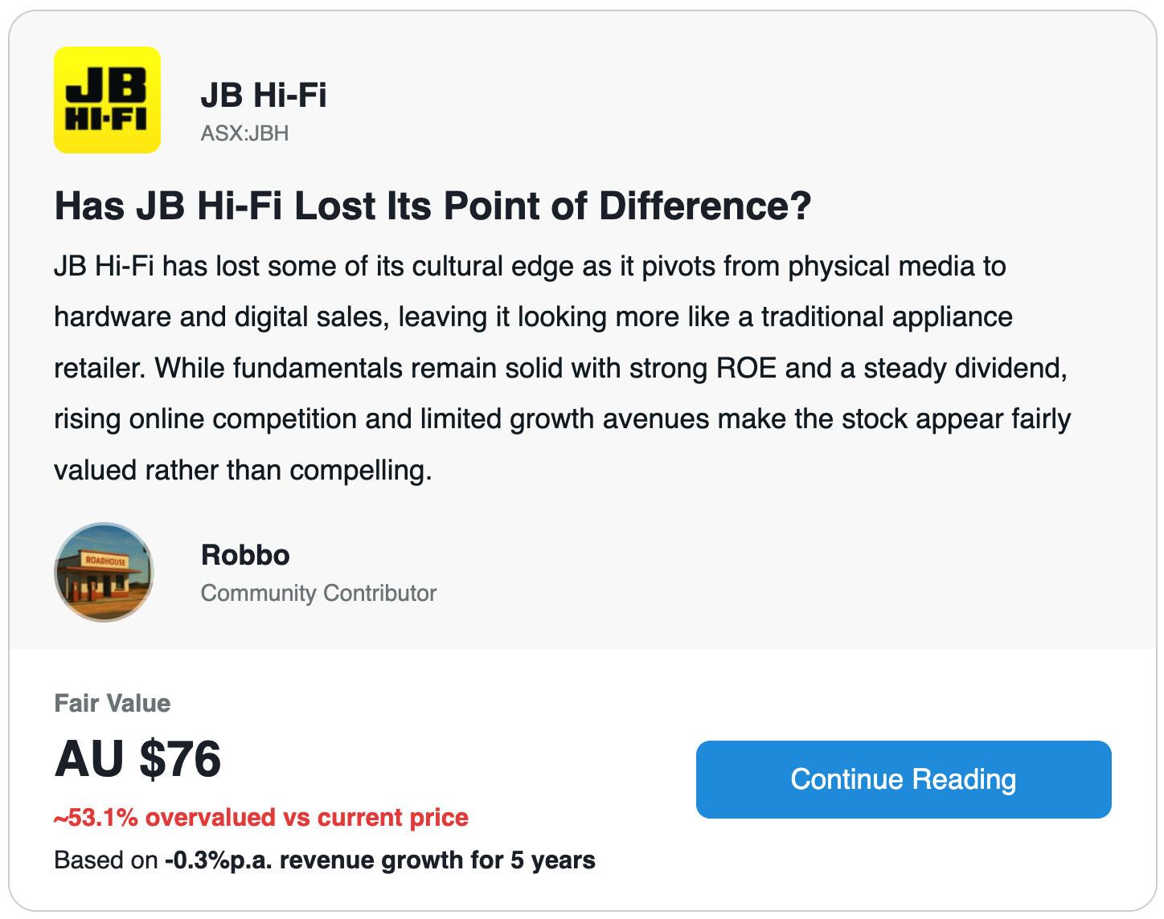This screenshot has width=1164, height=919.
Task: Click the summary line mentioning strong ROE
Action: point(560,368)
